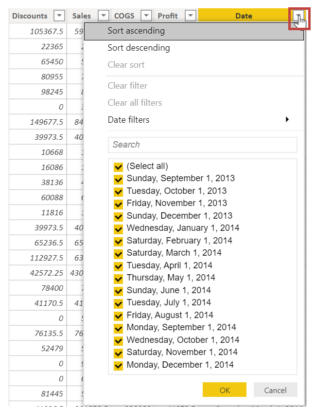
Task: Select the Discounts cell 105367.5
Action: [38, 31]
